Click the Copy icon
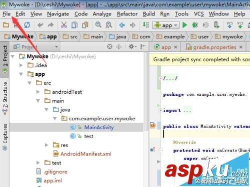Screen dimensions: 250x187 [74, 25]
